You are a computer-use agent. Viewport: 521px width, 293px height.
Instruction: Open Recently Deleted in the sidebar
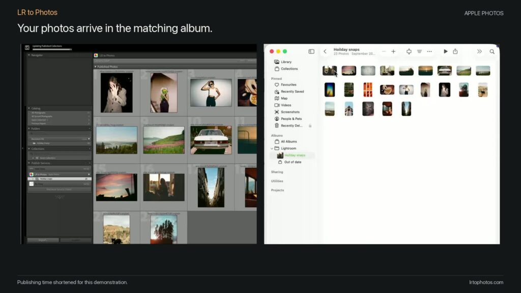[288, 126]
